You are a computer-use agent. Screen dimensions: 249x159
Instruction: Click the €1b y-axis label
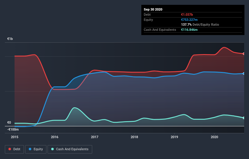pyautogui.click(x=10, y=39)
